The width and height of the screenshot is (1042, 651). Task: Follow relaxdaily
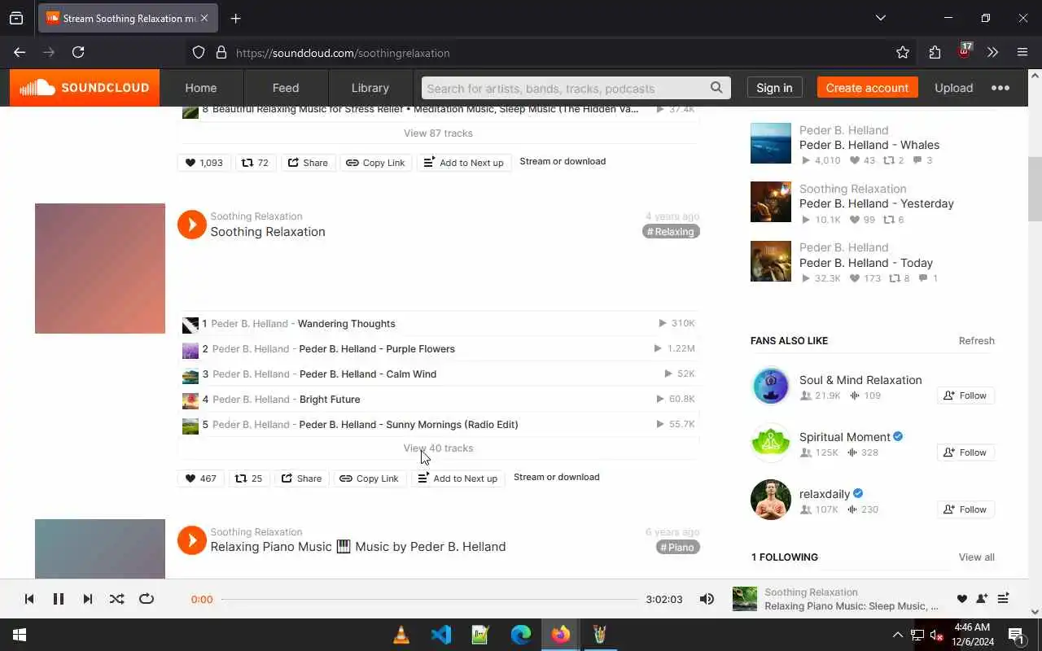tap(965, 509)
